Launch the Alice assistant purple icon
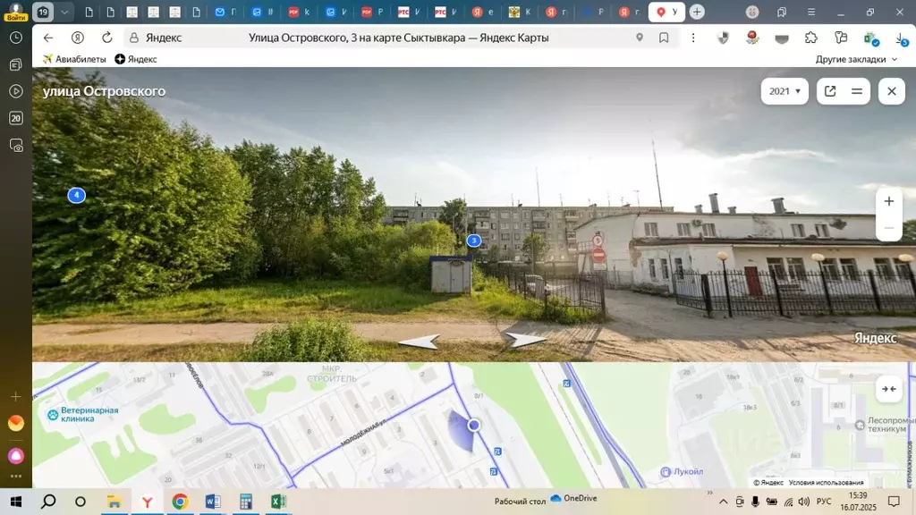 pyautogui.click(x=16, y=455)
